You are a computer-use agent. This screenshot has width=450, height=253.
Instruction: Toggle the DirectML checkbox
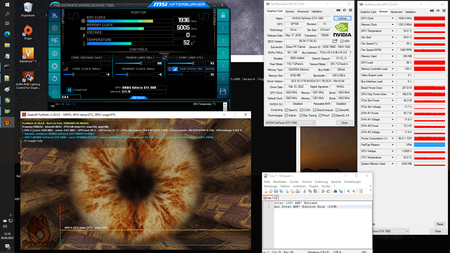[337, 110]
